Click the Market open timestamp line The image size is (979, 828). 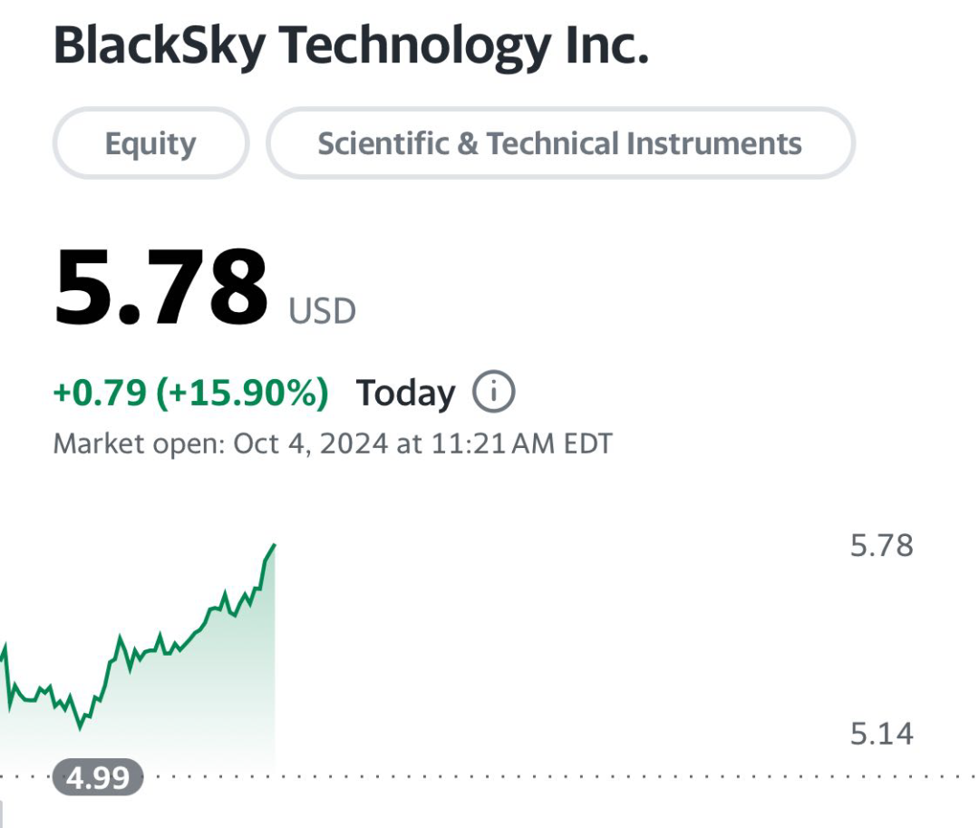(333, 444)
